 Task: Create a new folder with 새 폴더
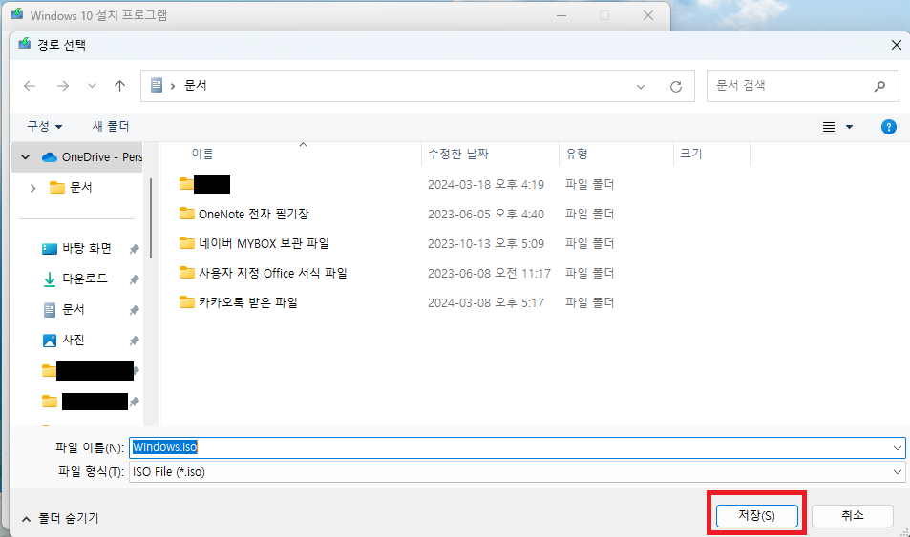pos(110,126)
